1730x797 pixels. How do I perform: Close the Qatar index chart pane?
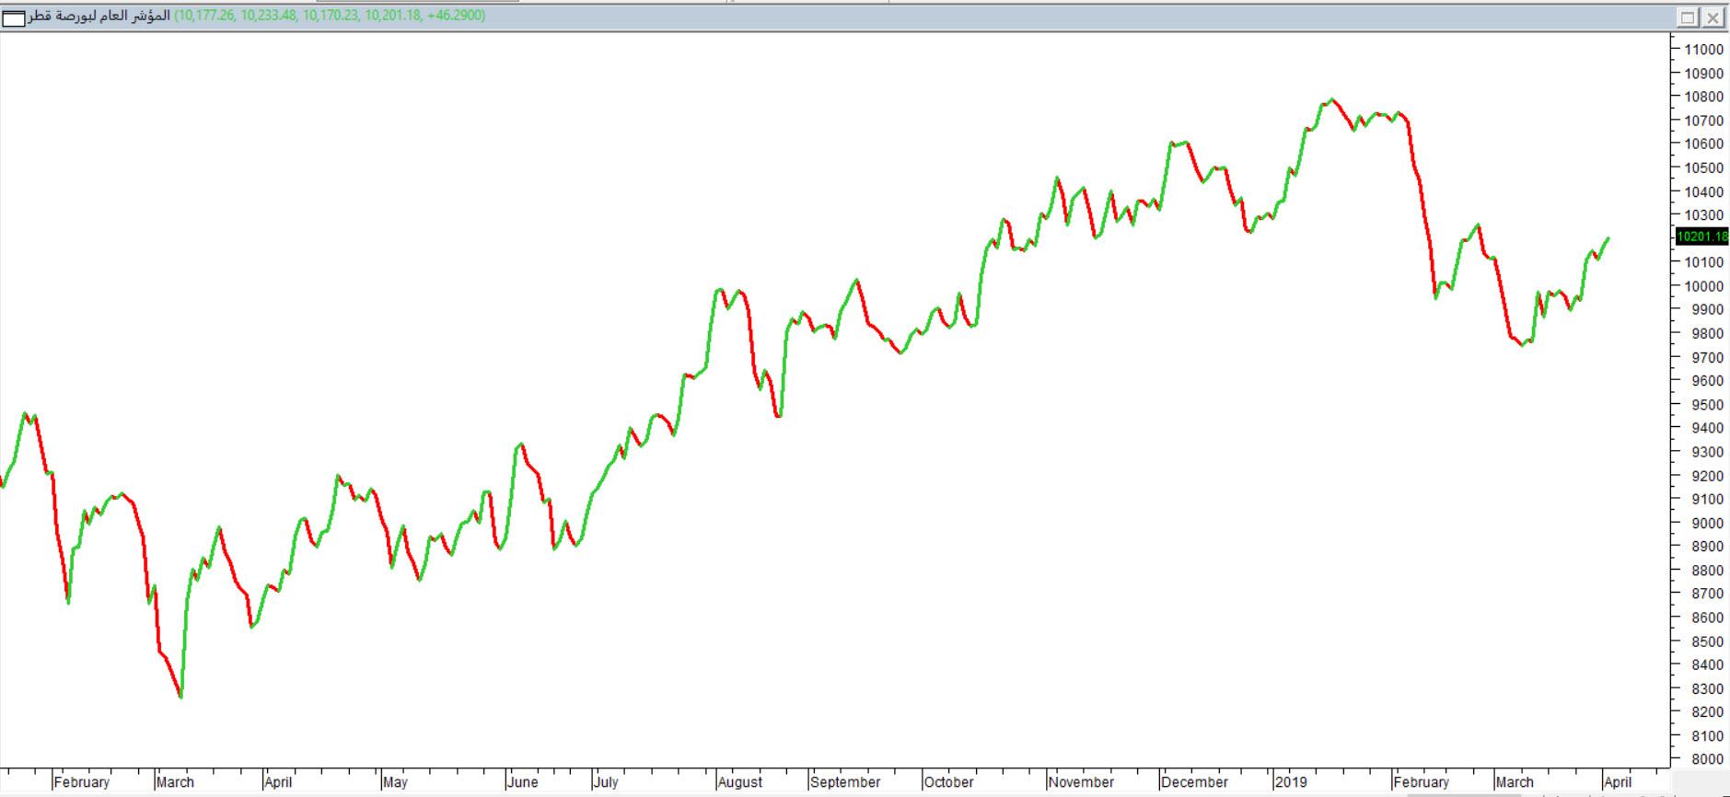(1712, 17)
